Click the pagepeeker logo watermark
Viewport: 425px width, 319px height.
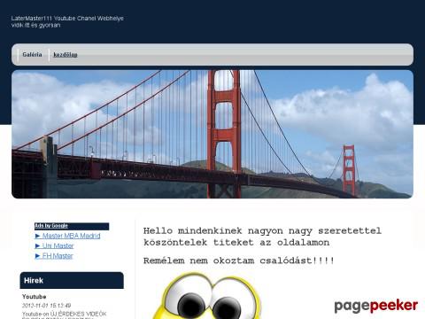(x=376, y=306)
